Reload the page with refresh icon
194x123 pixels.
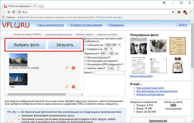pos(14,12)
